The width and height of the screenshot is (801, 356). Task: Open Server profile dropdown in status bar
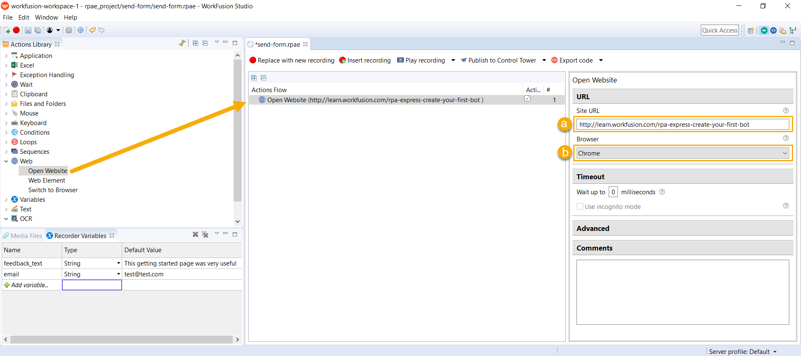coord(775,352)
